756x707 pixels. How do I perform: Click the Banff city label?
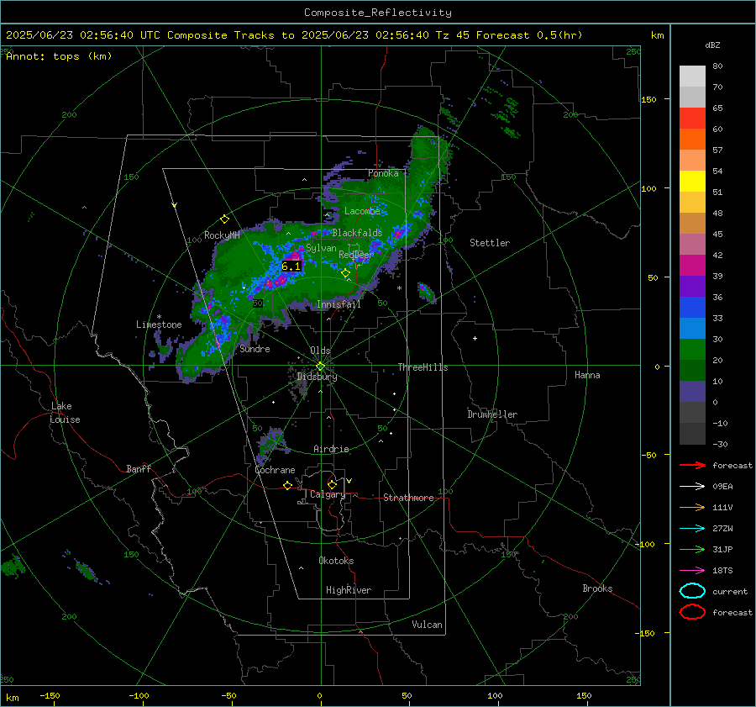139,469
